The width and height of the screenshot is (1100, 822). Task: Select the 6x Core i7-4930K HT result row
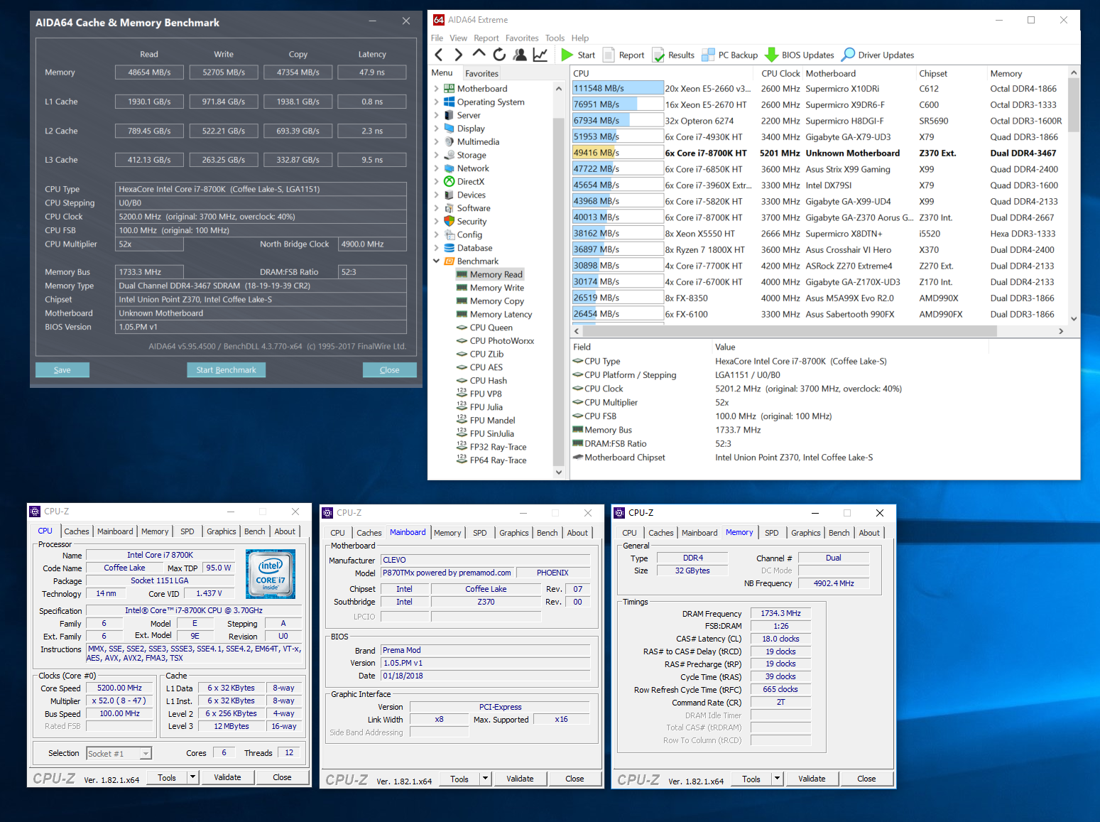pos(703,137)
